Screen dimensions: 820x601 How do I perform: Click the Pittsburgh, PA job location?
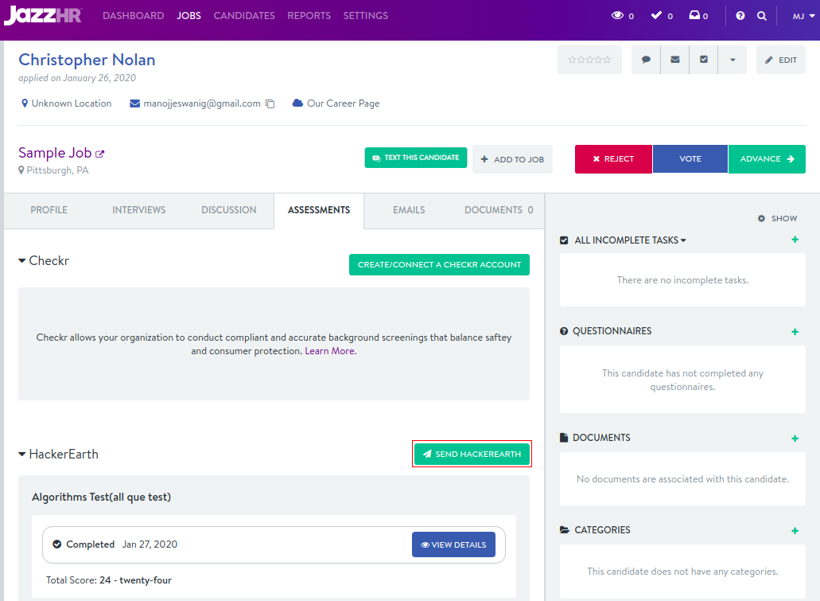point(57,170)
